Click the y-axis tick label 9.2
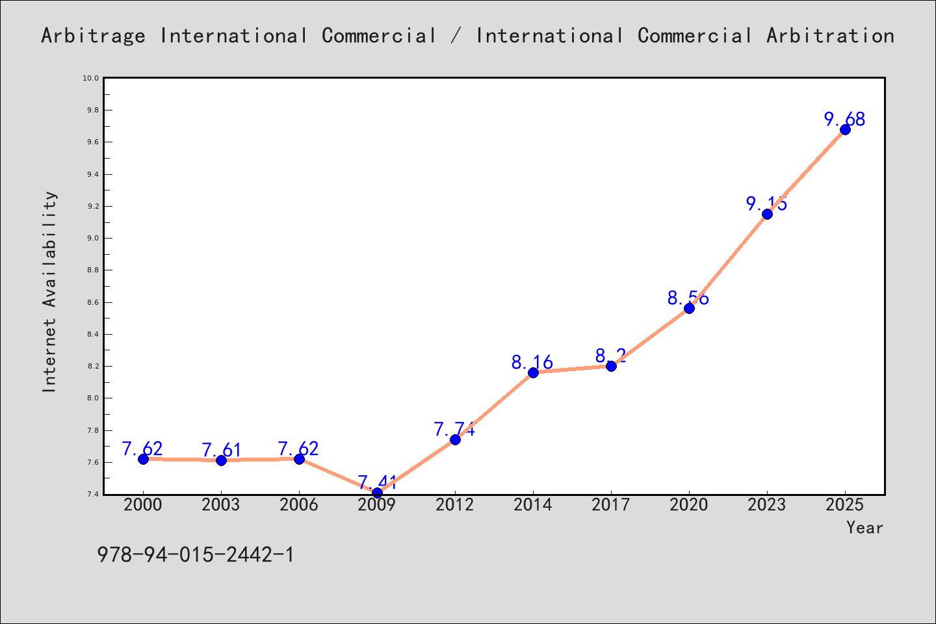 coord(93,206)
